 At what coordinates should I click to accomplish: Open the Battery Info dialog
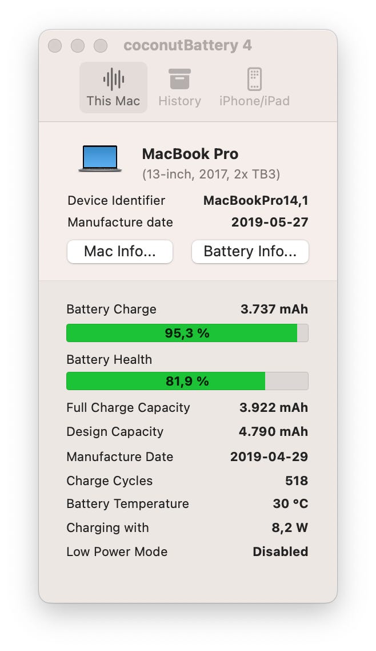(250, 252)
